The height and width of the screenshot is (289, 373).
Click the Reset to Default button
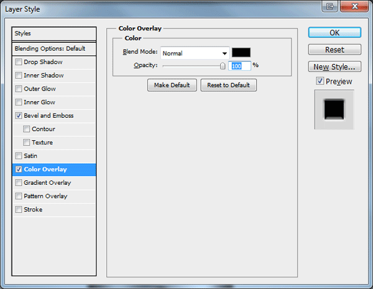coord(228,85)
